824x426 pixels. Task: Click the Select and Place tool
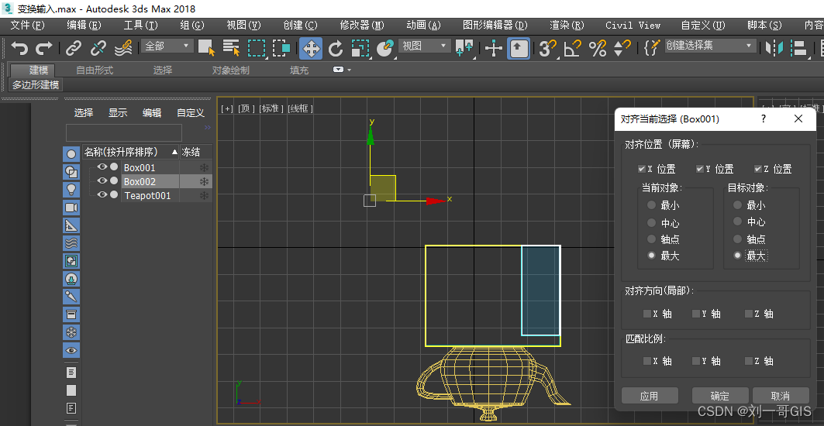(386, 48)
